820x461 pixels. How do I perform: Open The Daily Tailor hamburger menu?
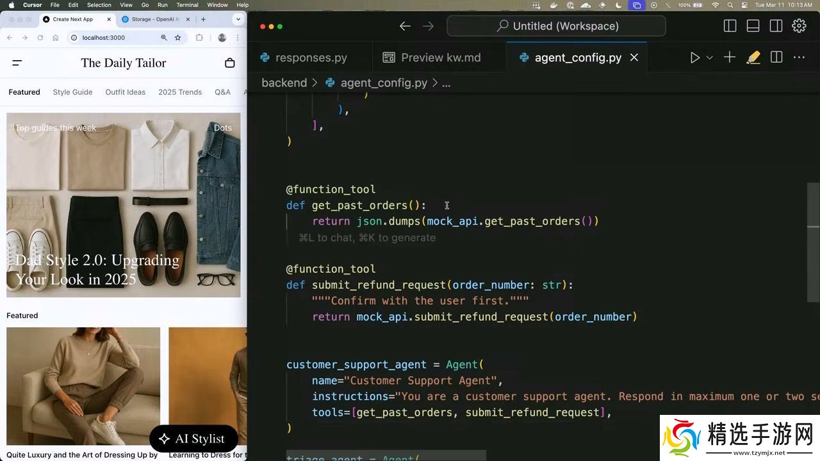tap(17, 63)
